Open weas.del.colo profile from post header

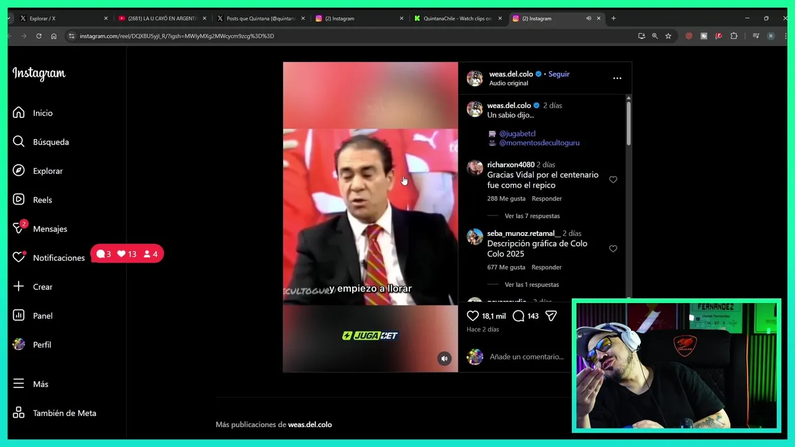(511, 74)
